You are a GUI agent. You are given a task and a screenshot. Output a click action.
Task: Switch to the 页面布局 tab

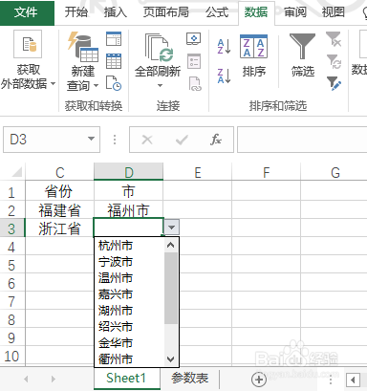pos(165,12)
